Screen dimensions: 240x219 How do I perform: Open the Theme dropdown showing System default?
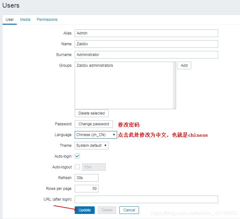pos(92,146)
